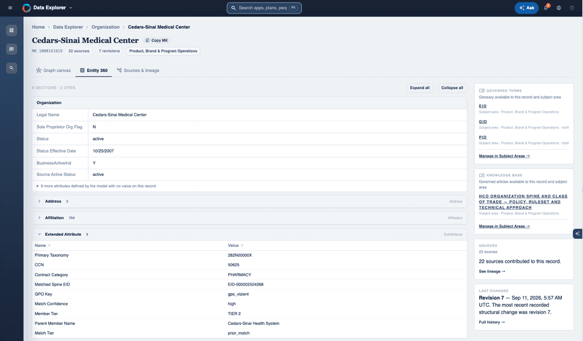Click the Sole Proprietor Org Flag label

pos(59,127)
